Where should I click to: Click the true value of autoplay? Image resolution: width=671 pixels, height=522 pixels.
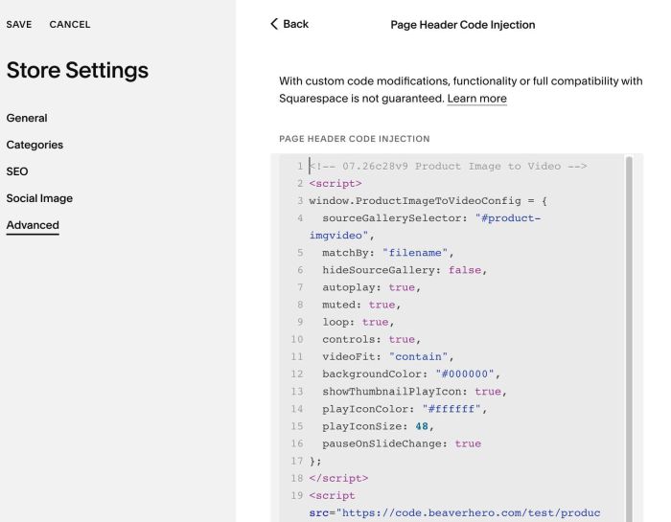click(x=402, y=287)
